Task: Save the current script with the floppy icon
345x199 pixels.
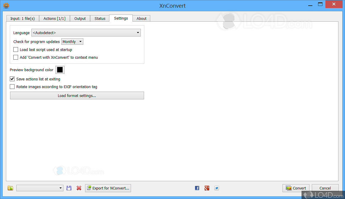Action: click(x=69, y=188)
